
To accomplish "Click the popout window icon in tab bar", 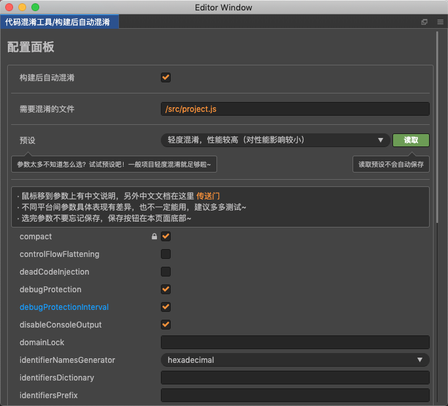I will click(x=424, y=22).
